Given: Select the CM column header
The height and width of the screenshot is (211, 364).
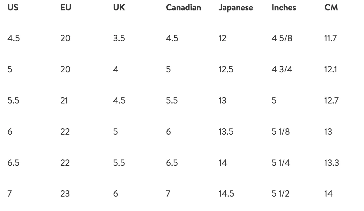Looking at the screenshot, I should click(331, 7).
